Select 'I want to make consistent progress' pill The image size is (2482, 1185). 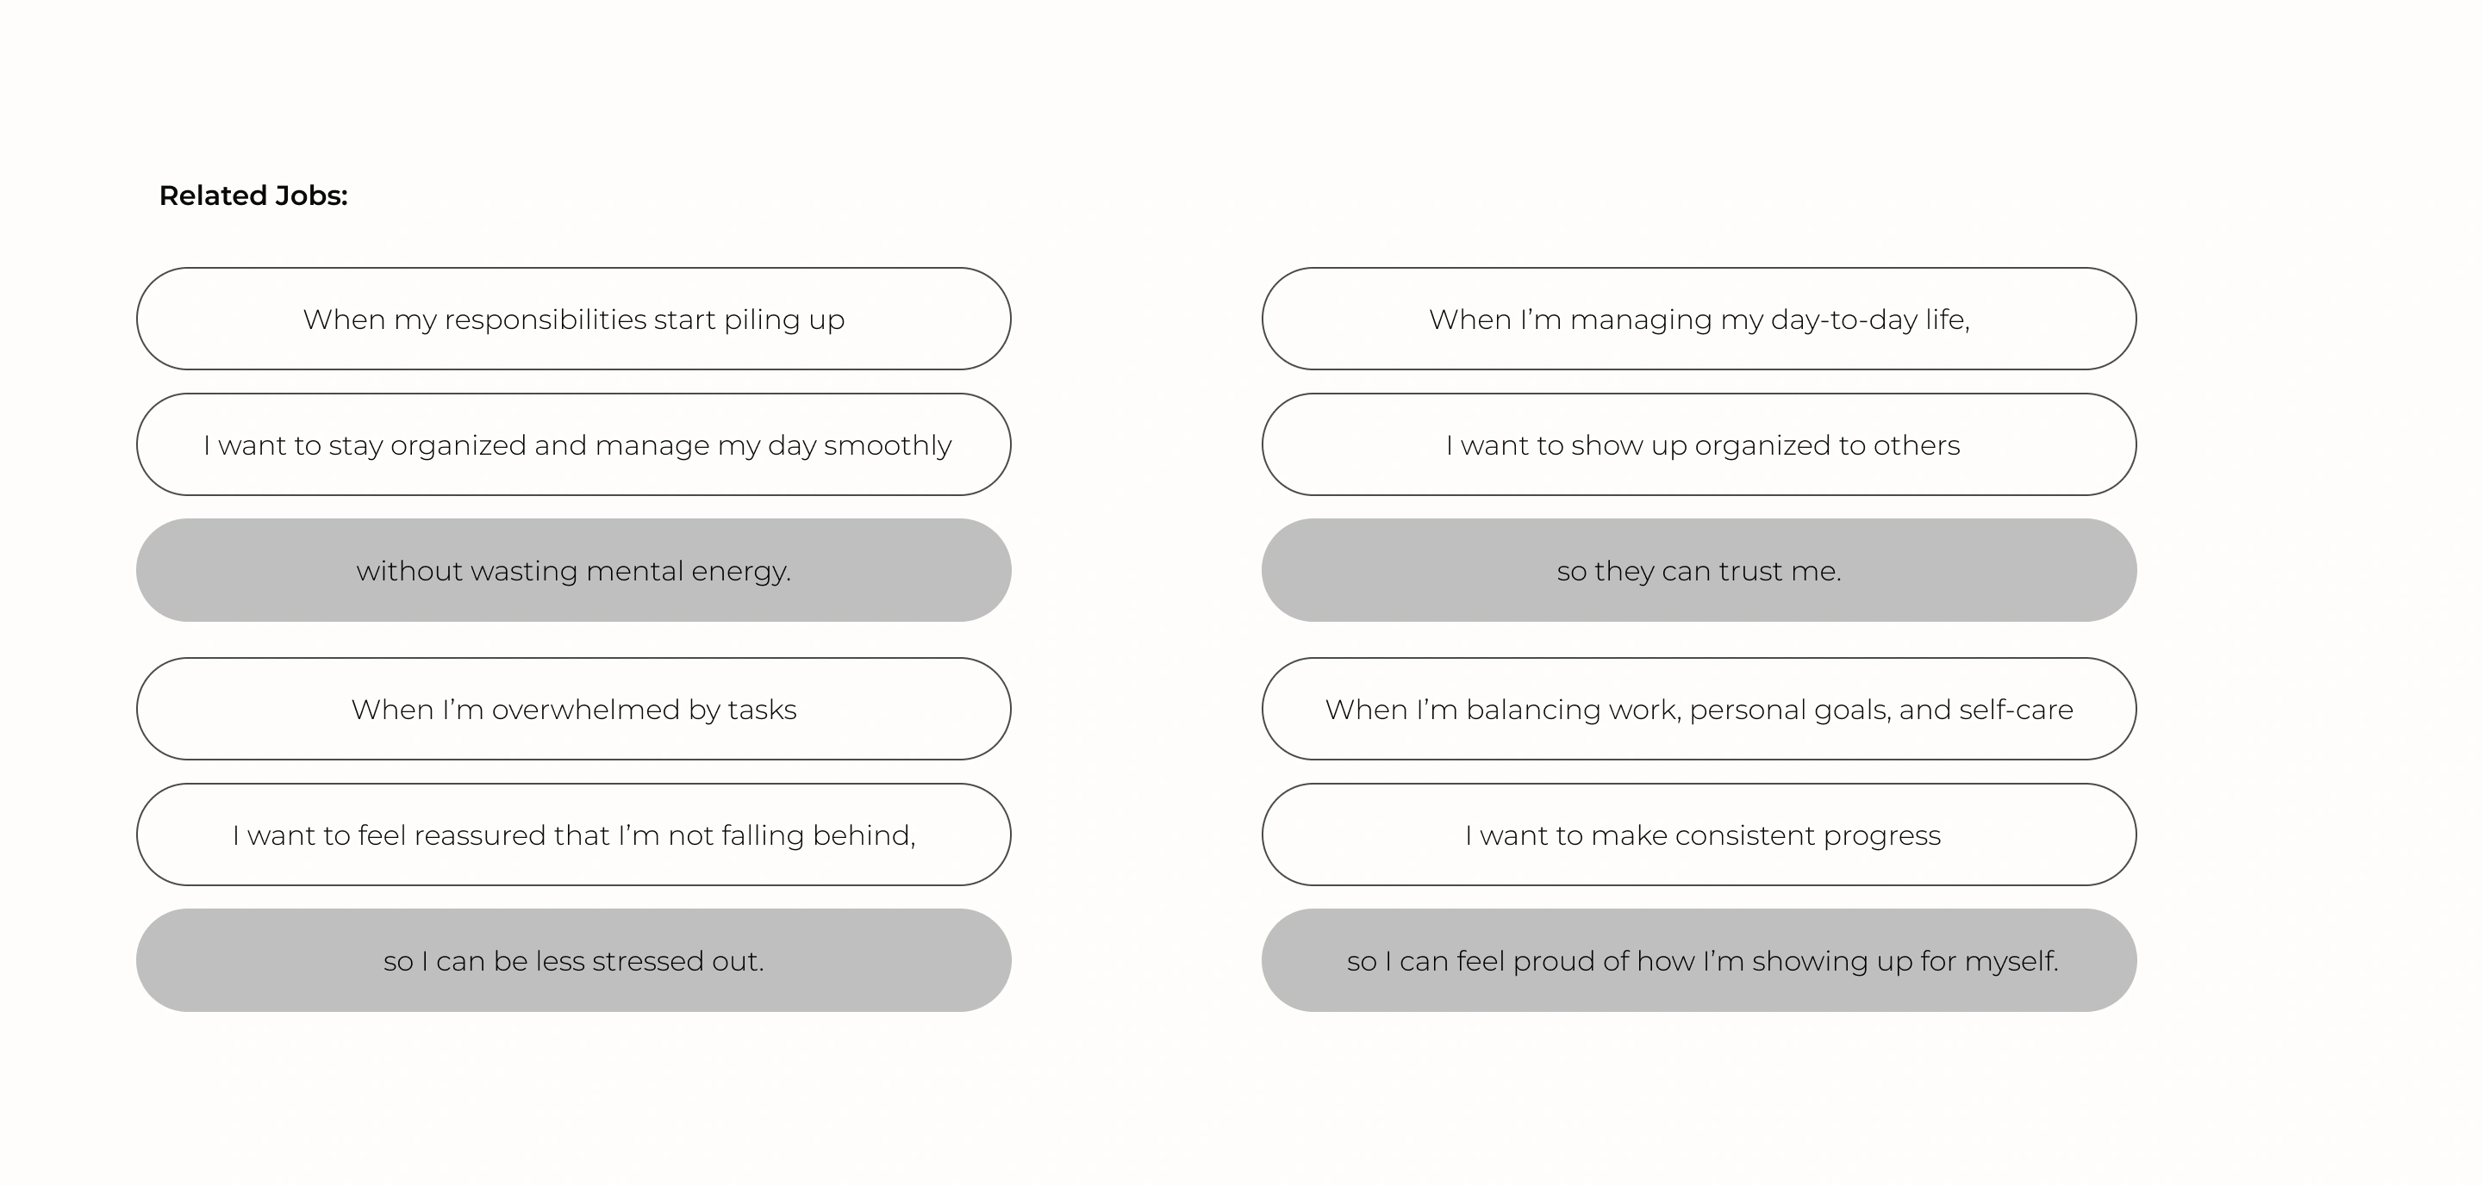1699,834
